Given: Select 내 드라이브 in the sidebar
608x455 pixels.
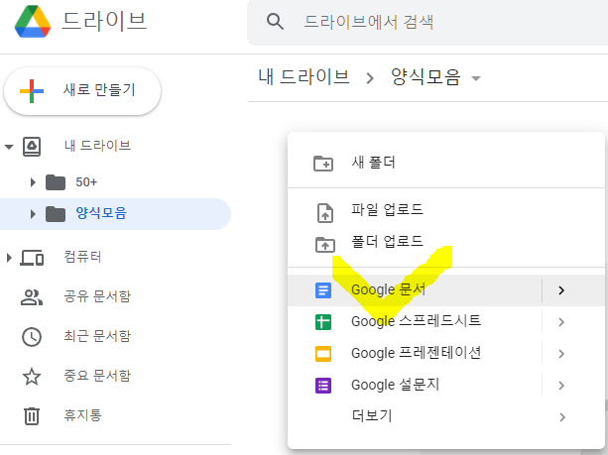Looking at the screenshot, I should click(x=97, y=146).
